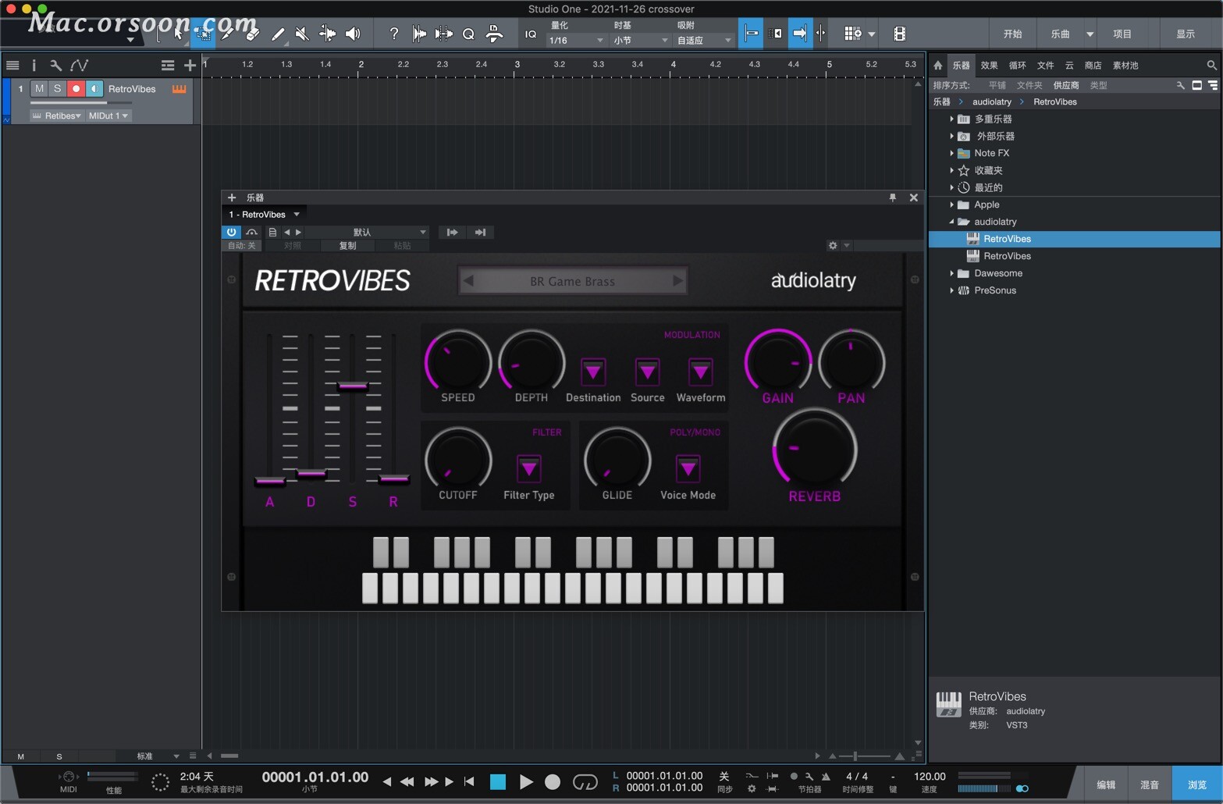
Task: Open the 1/16 quantize dropdown
Action: (577, 40)
